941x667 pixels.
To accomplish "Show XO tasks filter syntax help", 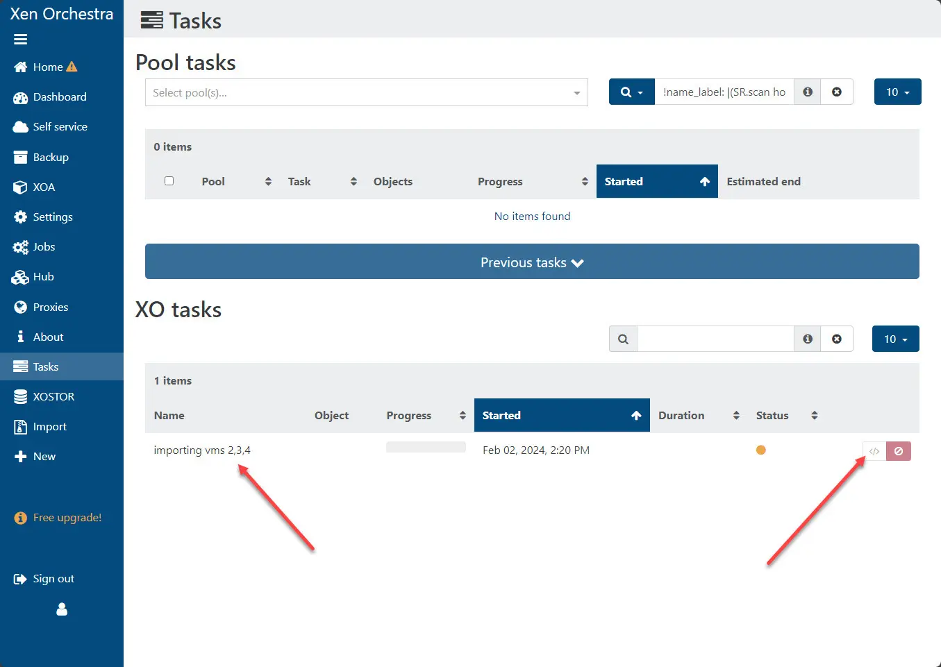I will point(808,339).
